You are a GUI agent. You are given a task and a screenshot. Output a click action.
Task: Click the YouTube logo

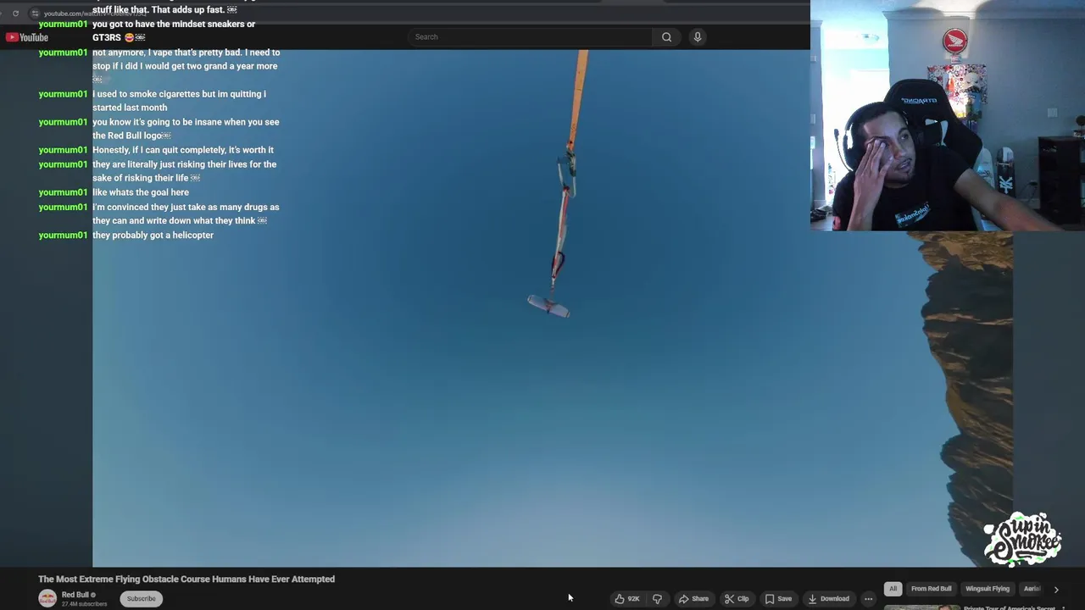point(27,37)
